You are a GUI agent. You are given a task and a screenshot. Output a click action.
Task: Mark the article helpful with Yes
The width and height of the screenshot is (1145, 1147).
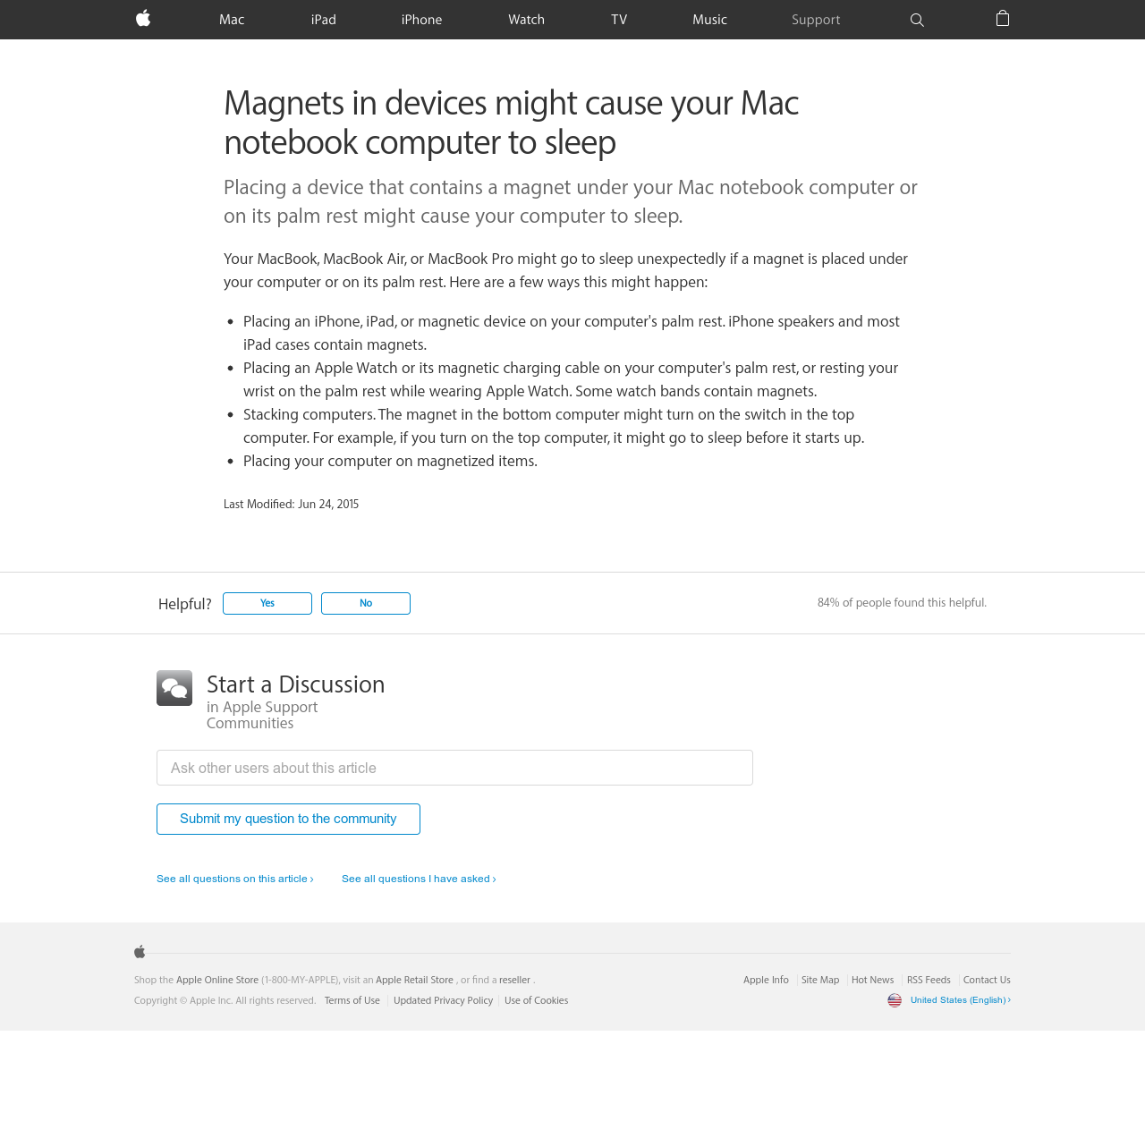267,603
